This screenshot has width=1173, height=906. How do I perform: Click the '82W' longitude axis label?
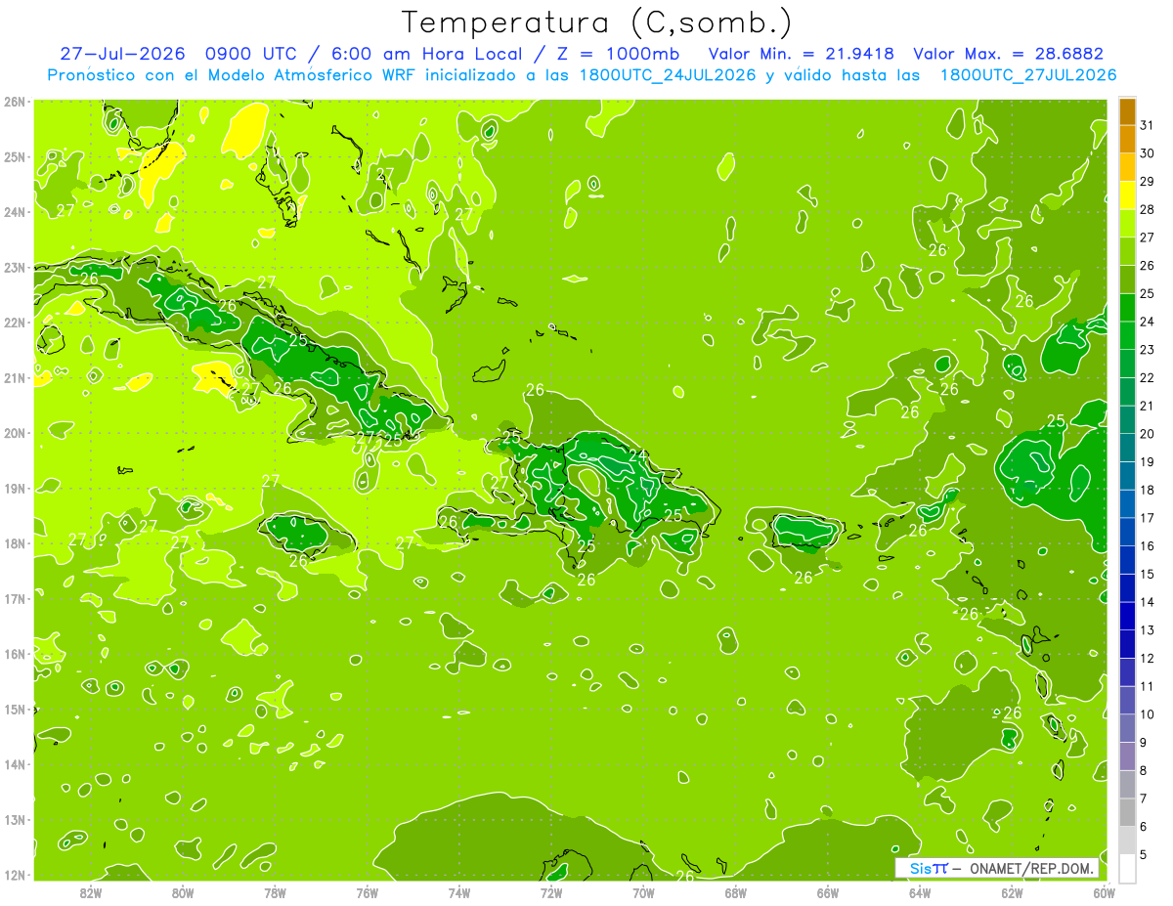(x=91, y=892)
